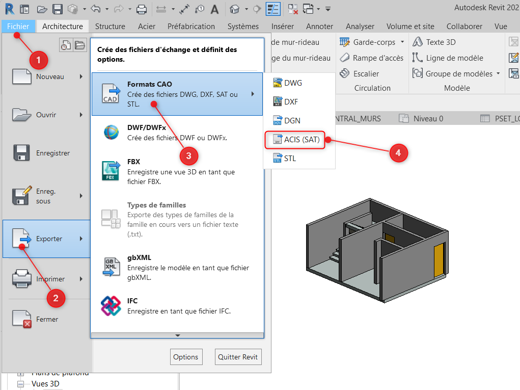Switch to the Collaborer ribbon tab
The image size is (520, 390).
pyautogui.click(x=464, y=26)
